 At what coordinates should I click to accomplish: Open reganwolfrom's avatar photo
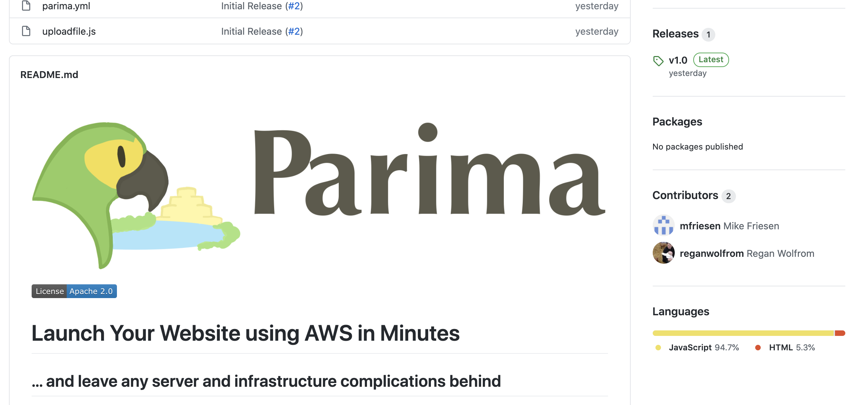coord(663,253)
